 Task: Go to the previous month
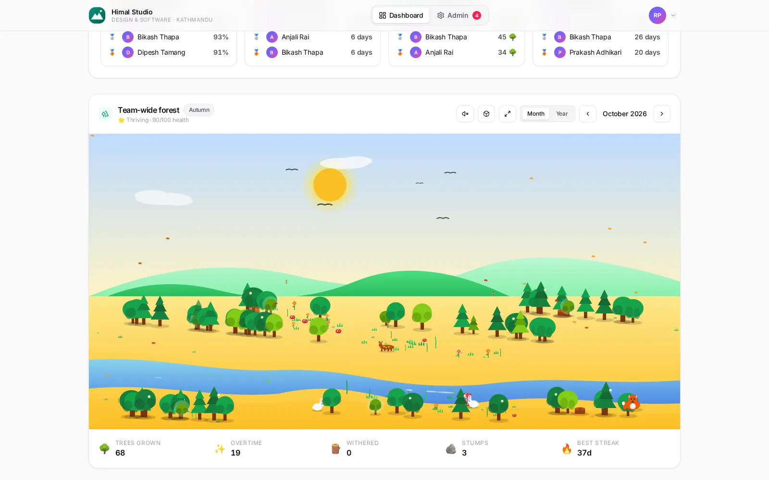coord(588,114)
